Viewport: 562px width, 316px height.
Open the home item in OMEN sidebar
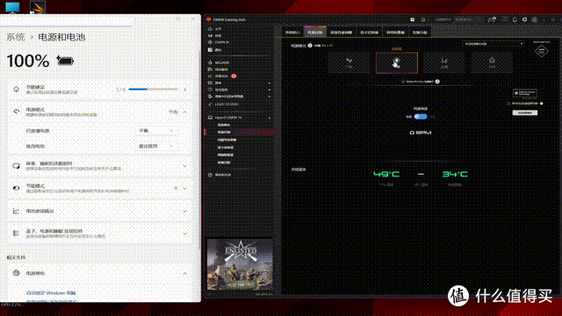(x=214, y=29)
